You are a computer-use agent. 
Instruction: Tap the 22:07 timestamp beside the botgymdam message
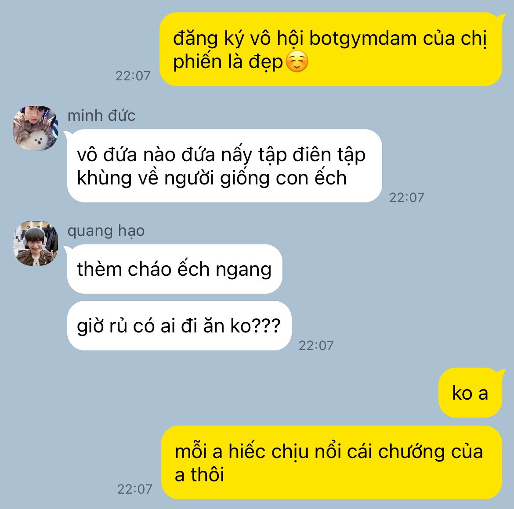tap(133, 76)
